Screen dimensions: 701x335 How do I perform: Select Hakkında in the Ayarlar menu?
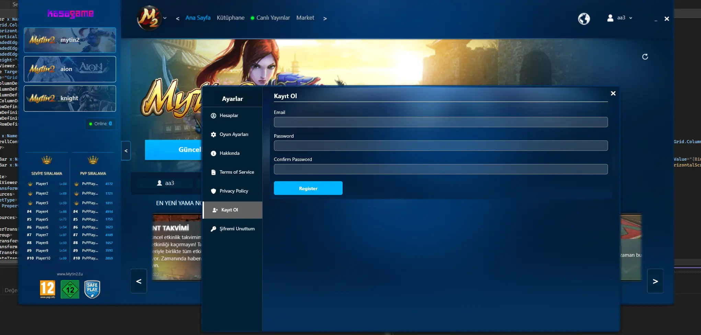point(229,153)
